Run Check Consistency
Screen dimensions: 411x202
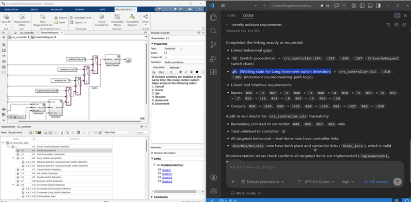pos(101,20)
